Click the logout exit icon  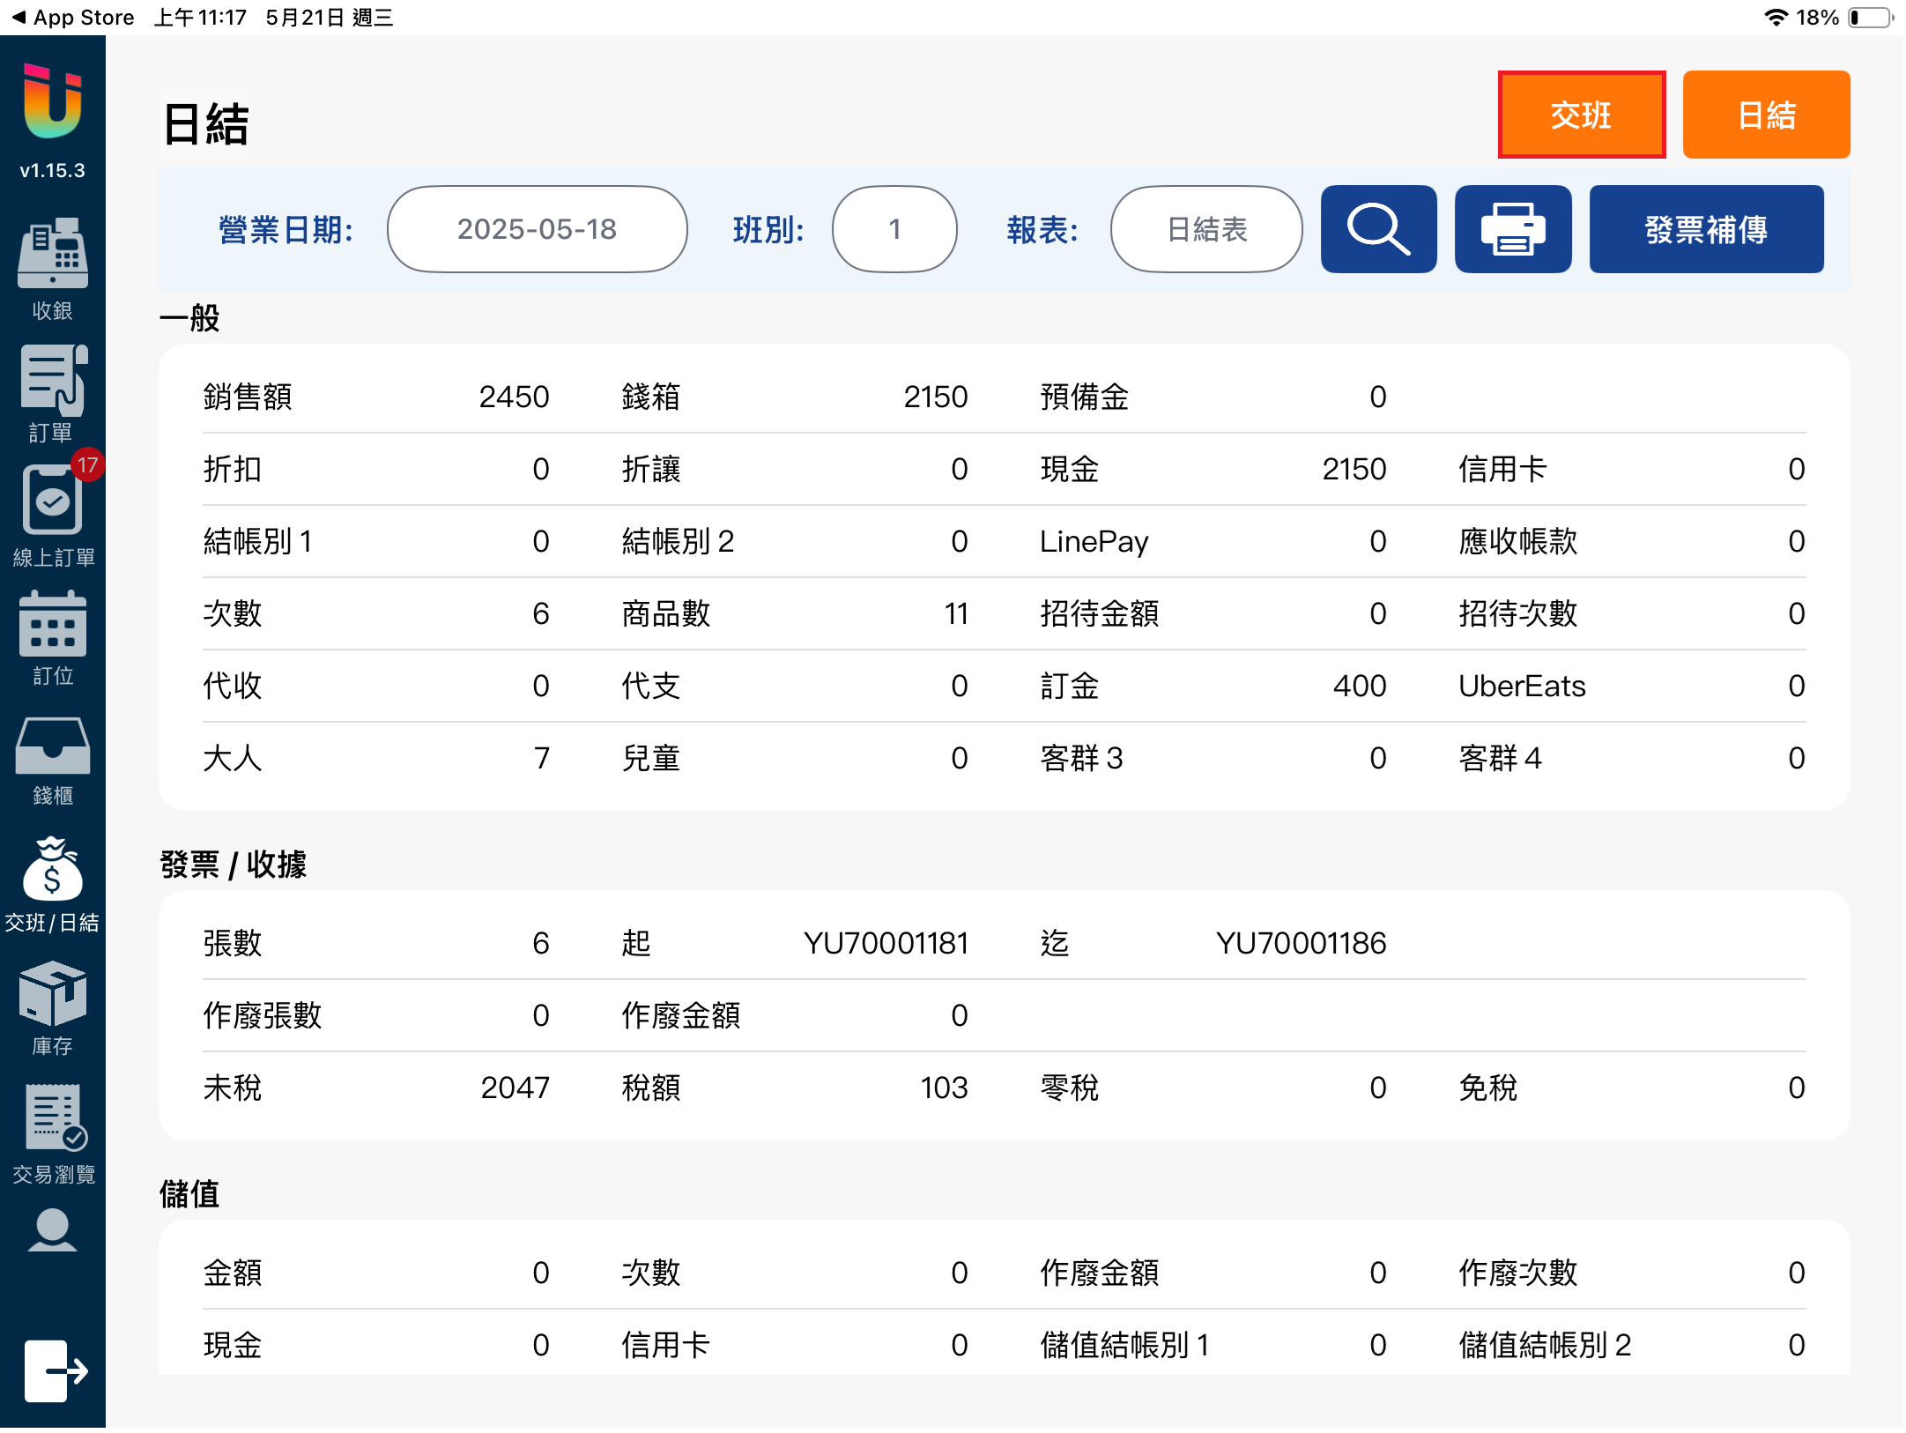coord(53,1370)
